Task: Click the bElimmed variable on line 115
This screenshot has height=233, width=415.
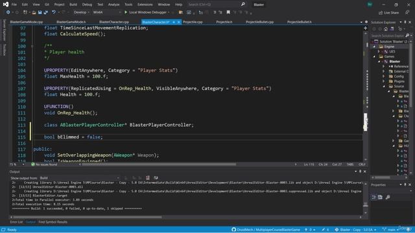Action: tap(68, 137)
